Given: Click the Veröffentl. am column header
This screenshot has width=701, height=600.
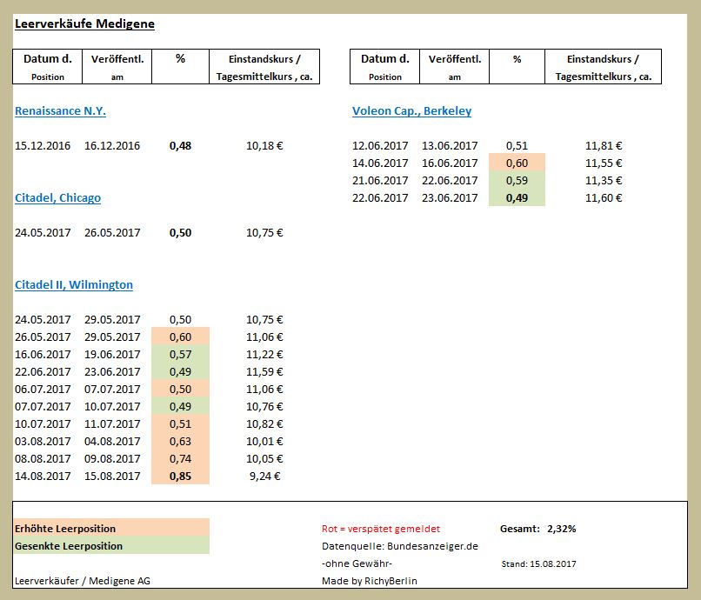Looking at the screenshot, I should pyautogui.click(x=117, y=65).
